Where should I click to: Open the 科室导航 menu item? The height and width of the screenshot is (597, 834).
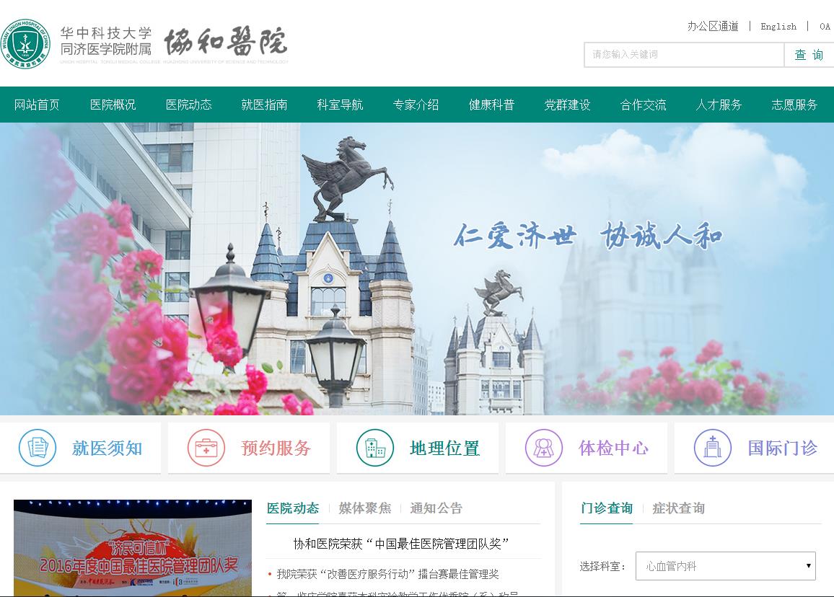tap(340, 105)
